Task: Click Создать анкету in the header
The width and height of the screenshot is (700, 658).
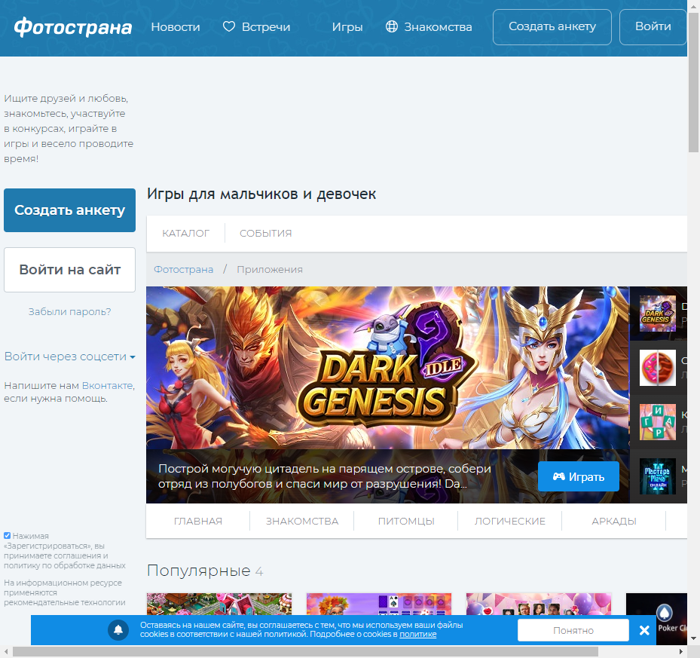Action: point(552,27)
